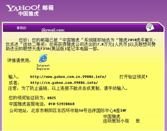Click the 输入: label
Screen dimensions: 167x131
click(14, 77)
